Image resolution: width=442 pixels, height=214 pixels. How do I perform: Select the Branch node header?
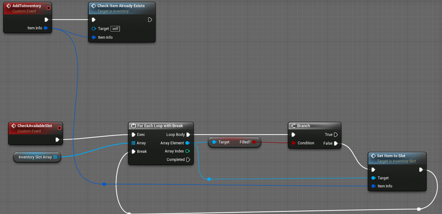[x=315, y=126]
